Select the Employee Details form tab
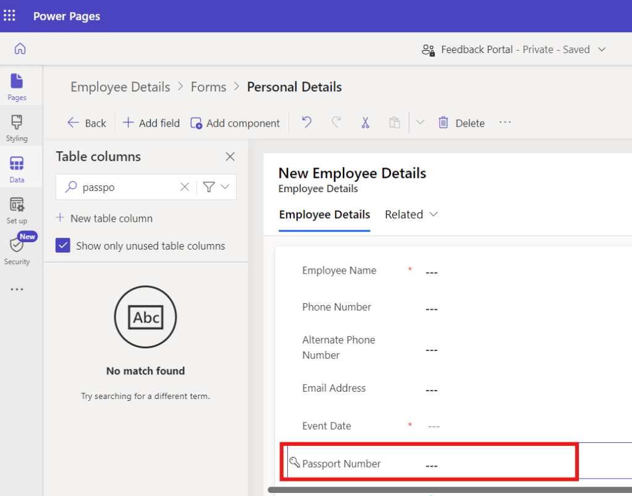Viewport: 632px width, 496px height. pyautogui.click(x=324, y=214)
